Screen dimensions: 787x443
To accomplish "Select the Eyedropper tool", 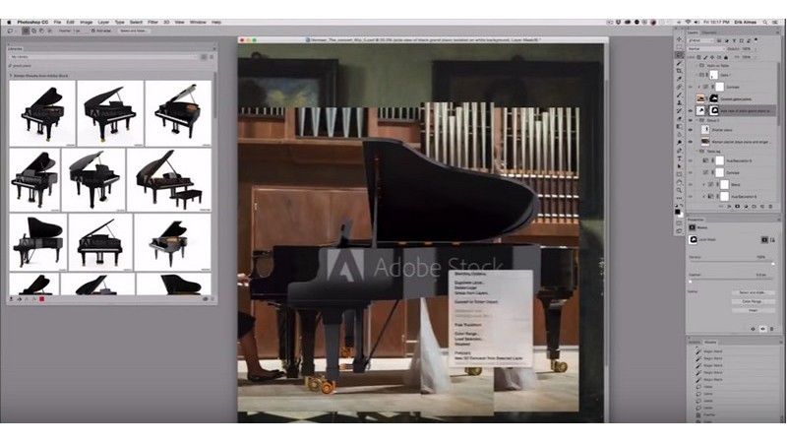I will [679, 79].
